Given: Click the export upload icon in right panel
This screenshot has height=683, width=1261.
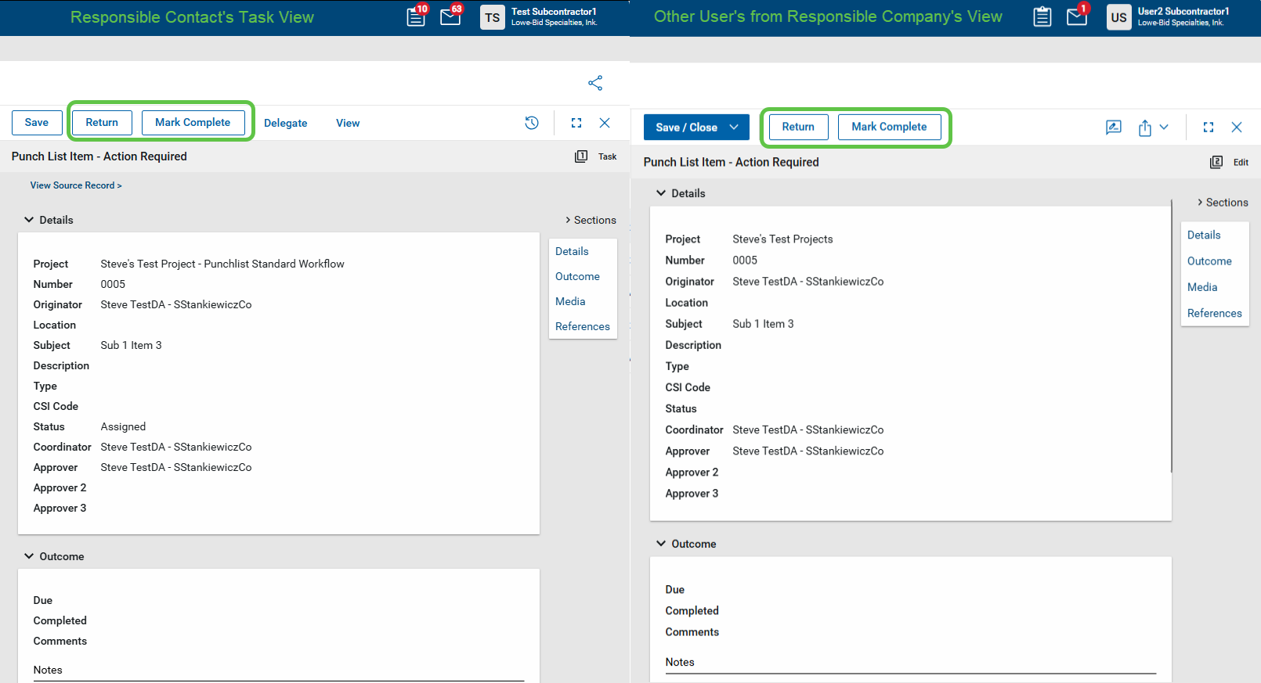Looking at the screenshot, I should tap(1145, 128).
